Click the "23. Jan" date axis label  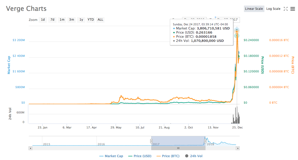click(x=43, y=127)
